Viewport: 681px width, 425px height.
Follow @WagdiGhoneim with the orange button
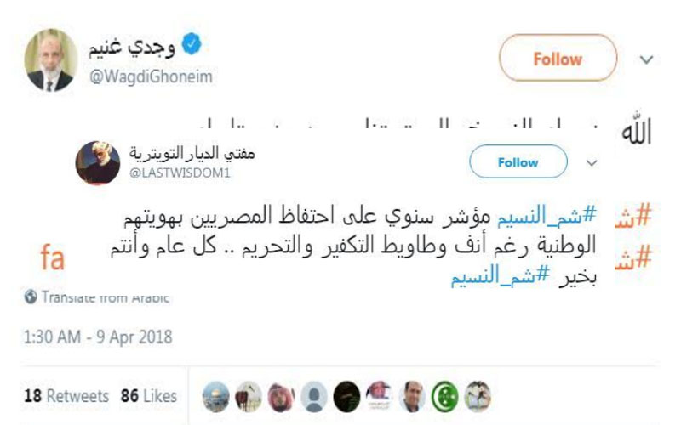coord(558,59)
